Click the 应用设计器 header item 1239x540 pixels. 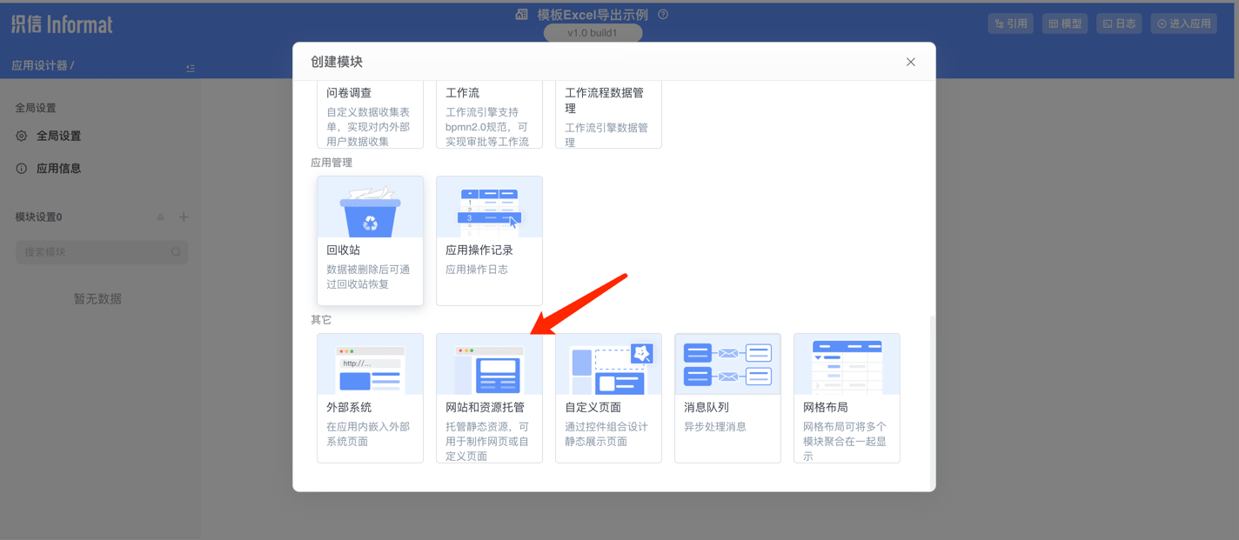tap(39, 67)
